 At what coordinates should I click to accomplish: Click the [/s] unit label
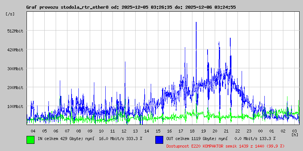point(10,14)
